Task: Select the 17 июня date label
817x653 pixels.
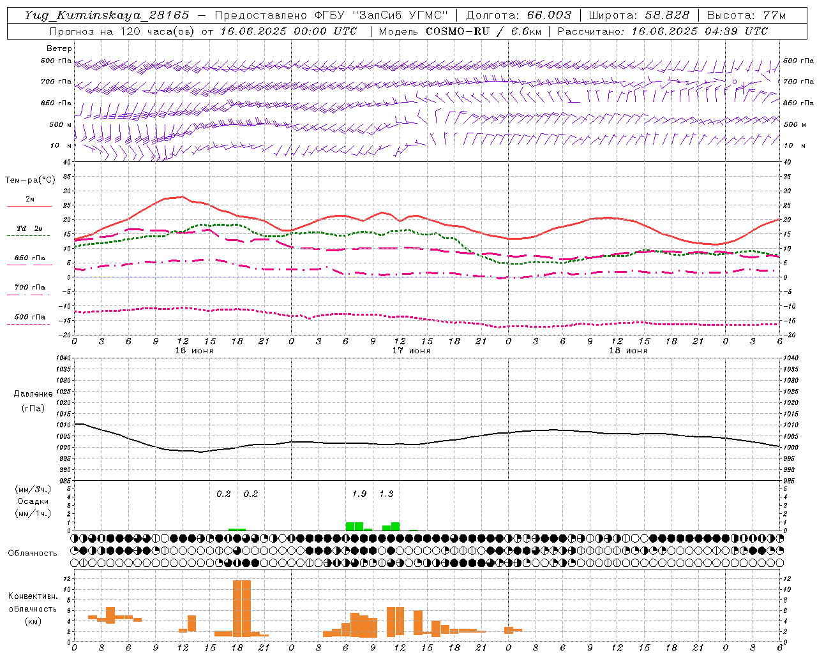Action: [x=411, y=351]
